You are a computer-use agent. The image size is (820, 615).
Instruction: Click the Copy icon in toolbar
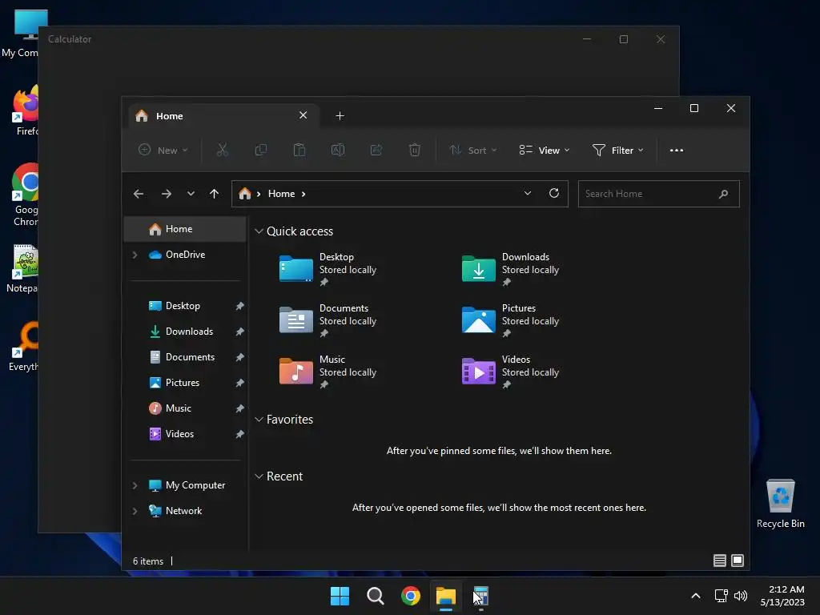tap(260, 150)
